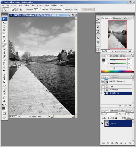
Task: Select the Hand tool
Action: coord(4,97)
